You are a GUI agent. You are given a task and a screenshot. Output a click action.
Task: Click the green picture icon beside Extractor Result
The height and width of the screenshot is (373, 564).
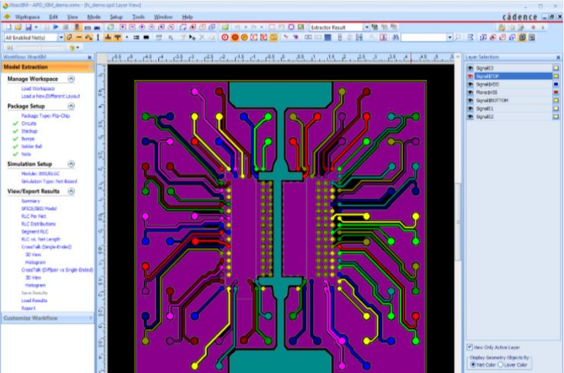pyautogui.click(x=301, y=27)
